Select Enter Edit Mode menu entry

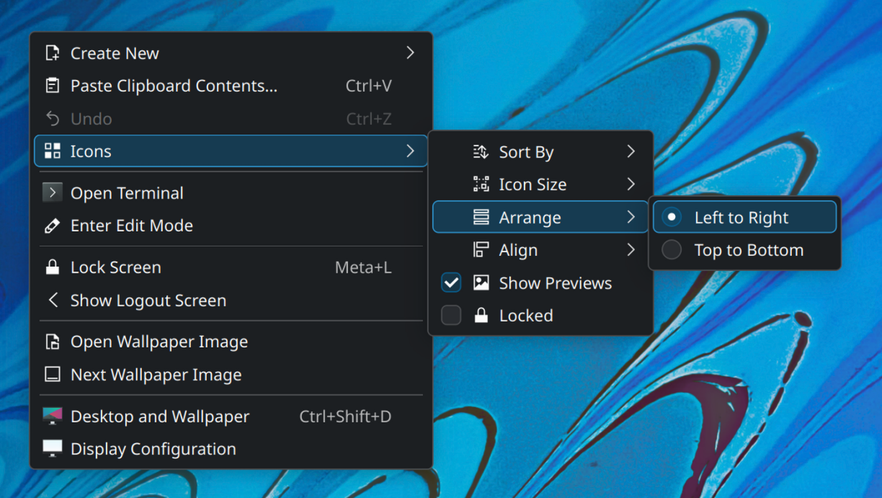point(231,226)
